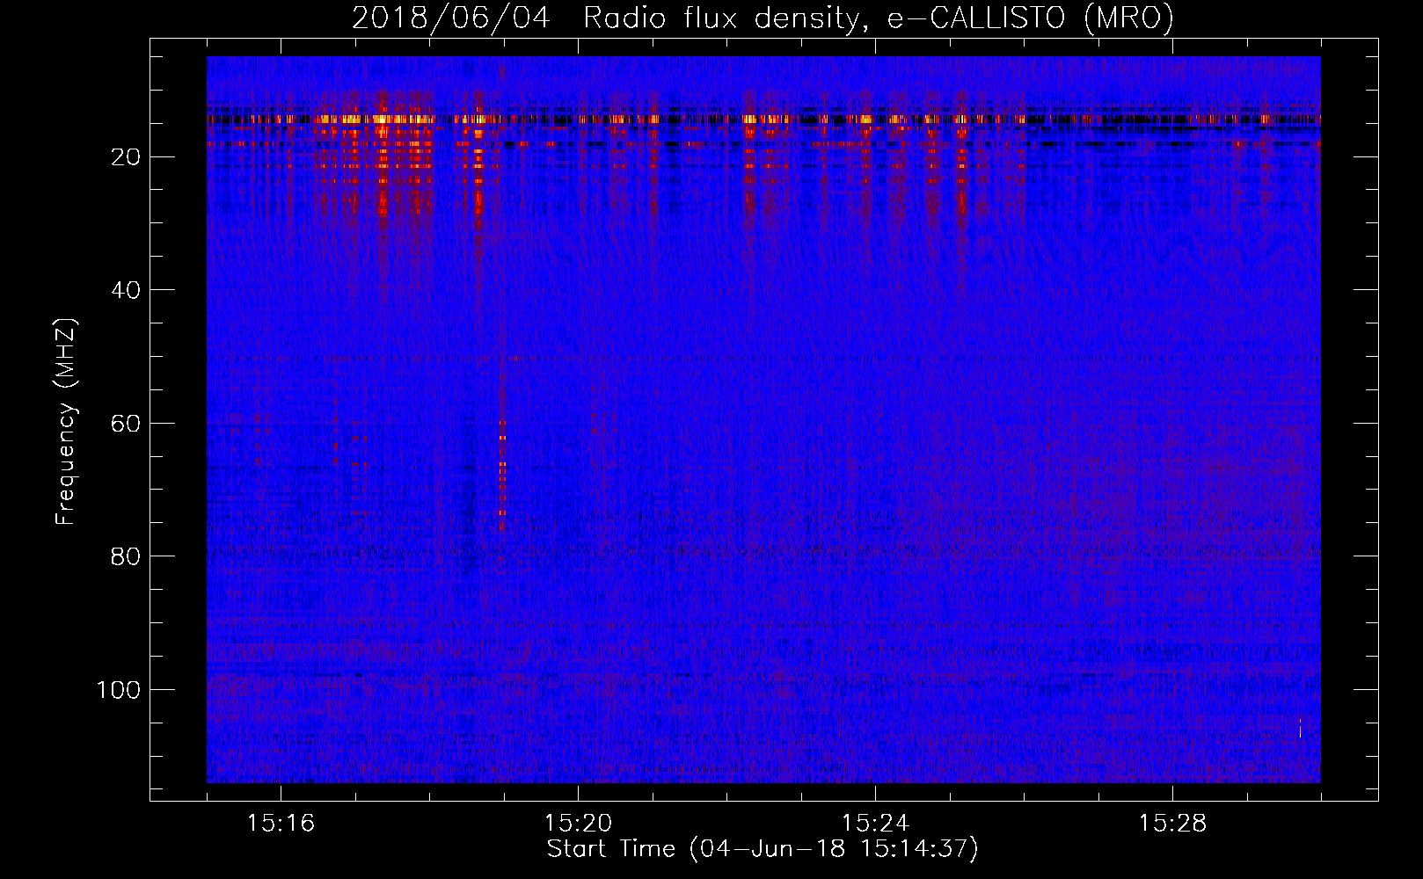
Task: Click the '80' frequency tick label
Action: tap(126, 556)
